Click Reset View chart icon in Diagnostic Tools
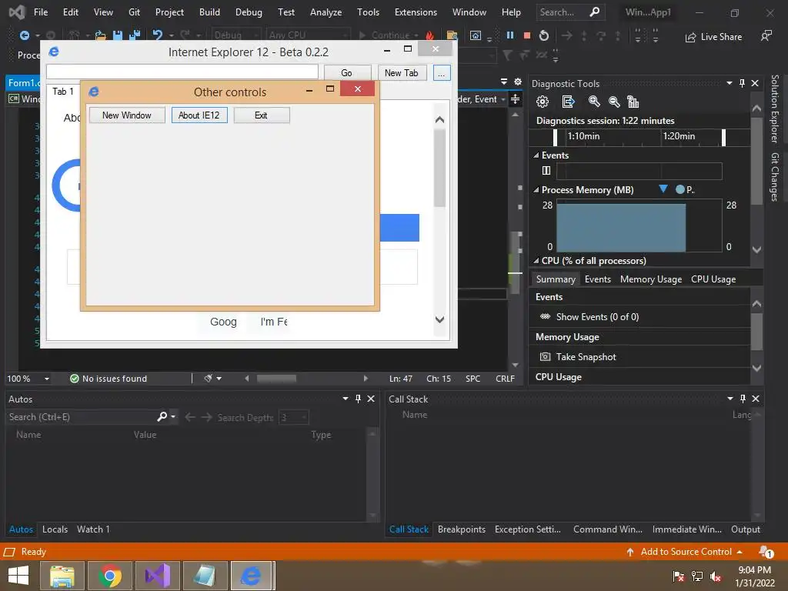The width and height of the screenshot is (788, 591). 633,102
